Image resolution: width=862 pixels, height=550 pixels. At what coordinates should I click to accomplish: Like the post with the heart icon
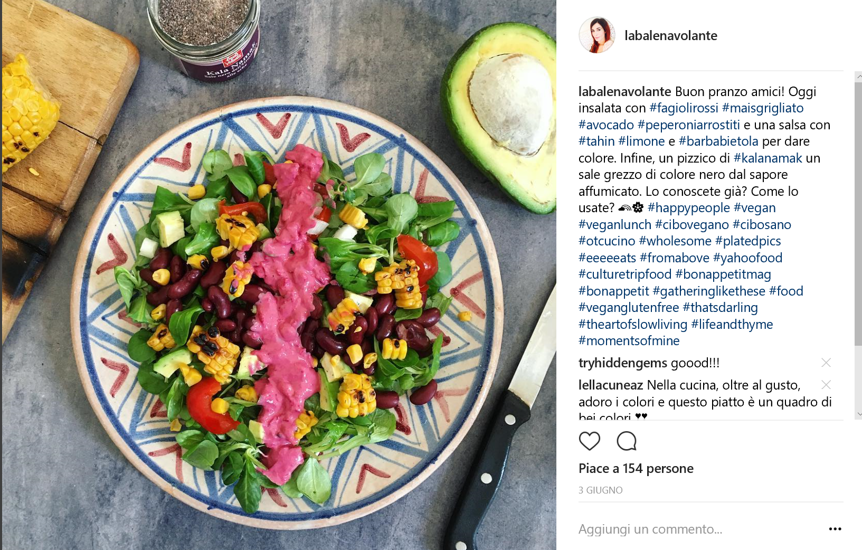(589, 441)
